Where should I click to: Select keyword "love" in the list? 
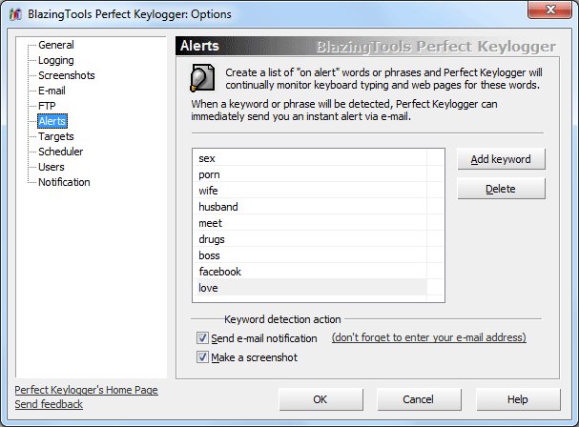[x=310, y=288]
